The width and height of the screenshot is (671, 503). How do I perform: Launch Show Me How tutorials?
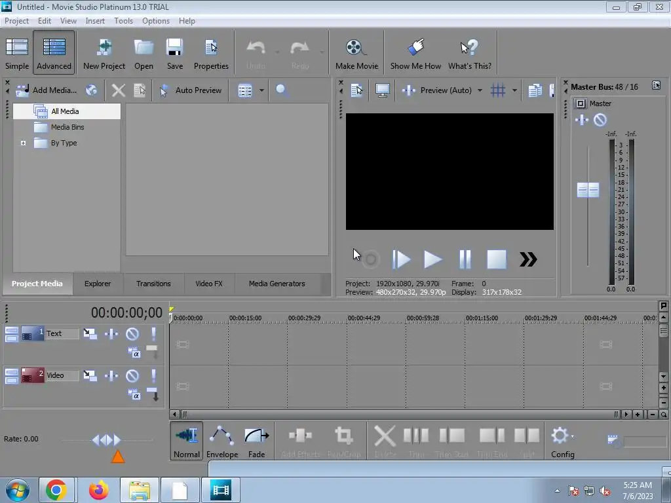(x=415, y=54)
